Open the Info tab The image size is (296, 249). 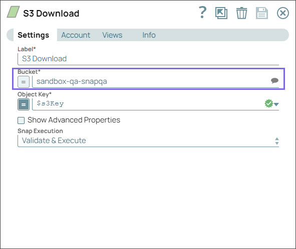pos(149,35)
